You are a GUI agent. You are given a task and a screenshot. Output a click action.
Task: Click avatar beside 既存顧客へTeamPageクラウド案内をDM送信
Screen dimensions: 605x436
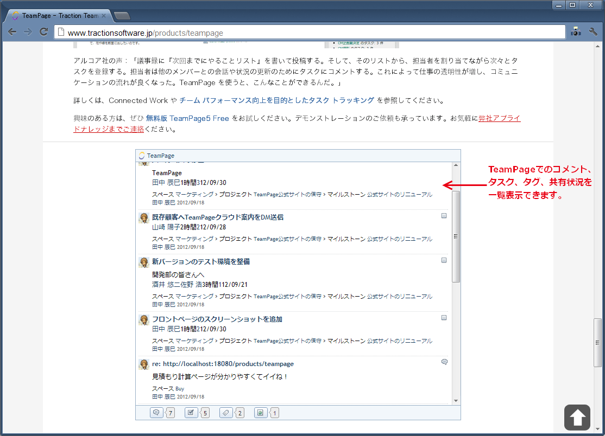coord(144,218)
